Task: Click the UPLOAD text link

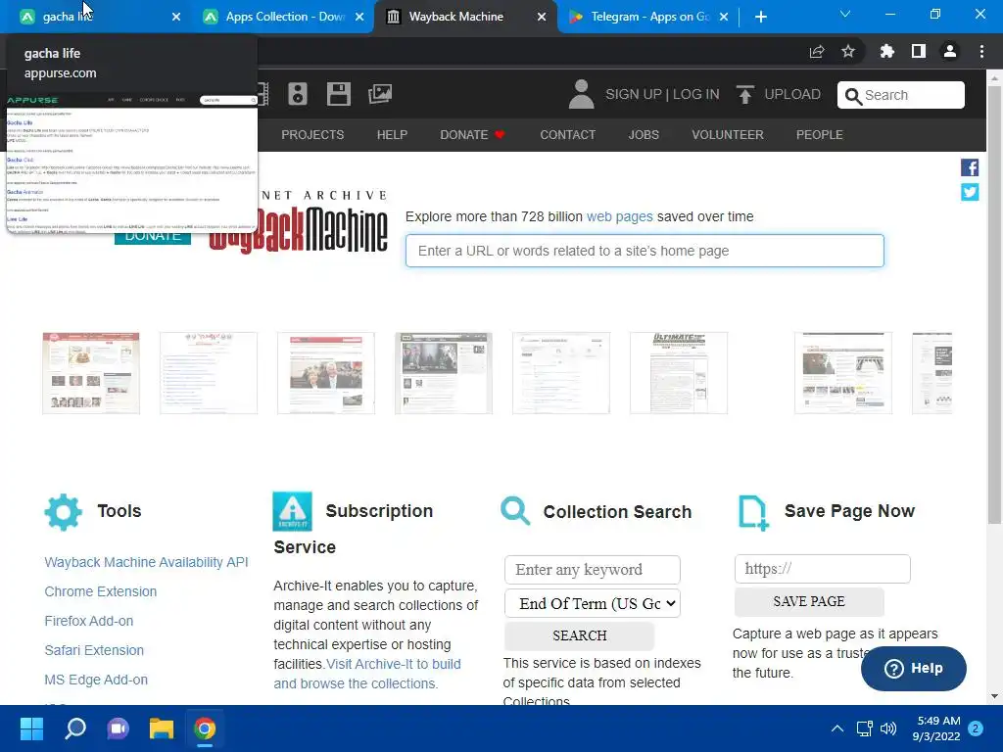Action: (x=792, y=95)
